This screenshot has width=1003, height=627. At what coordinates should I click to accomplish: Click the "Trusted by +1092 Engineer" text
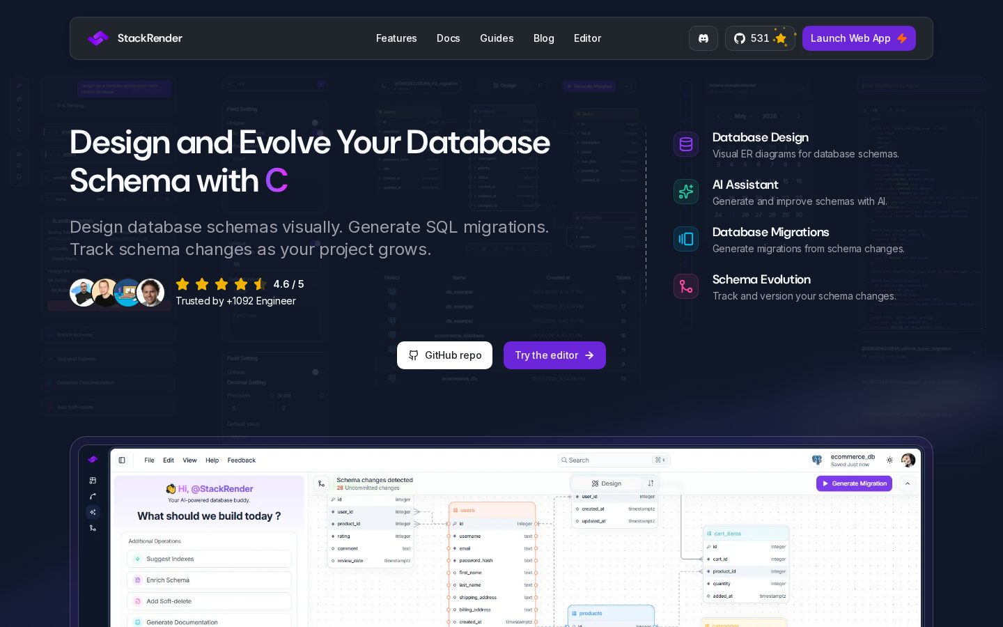click(235, 301)
